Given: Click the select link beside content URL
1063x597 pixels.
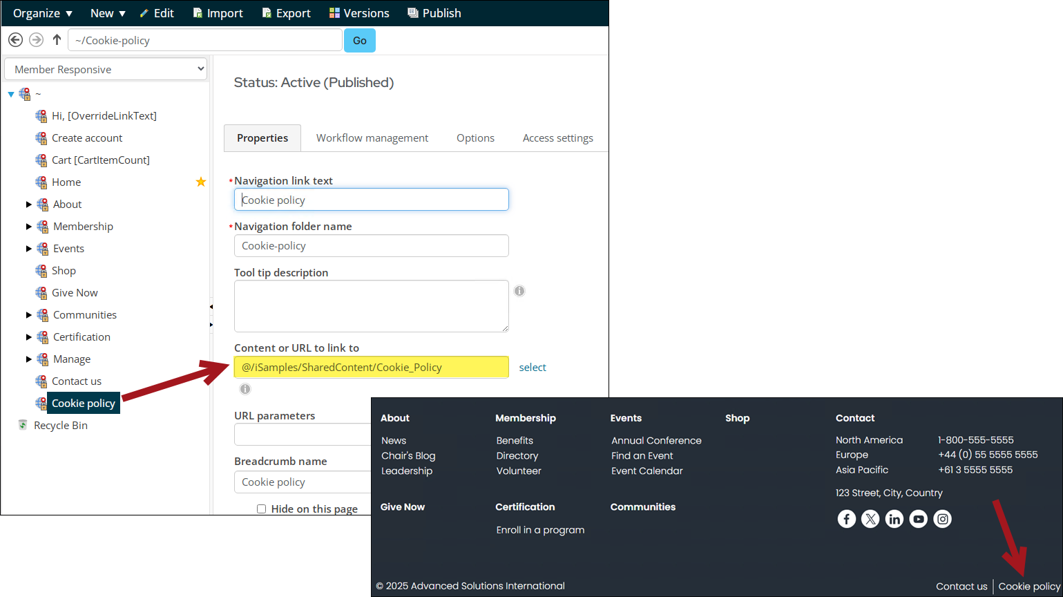Looking at the screenshot, I should 533,368.
